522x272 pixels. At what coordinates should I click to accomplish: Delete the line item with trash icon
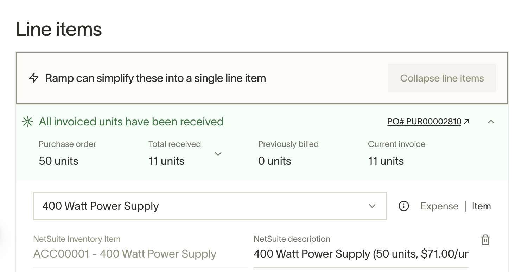(x=485, y=240)
